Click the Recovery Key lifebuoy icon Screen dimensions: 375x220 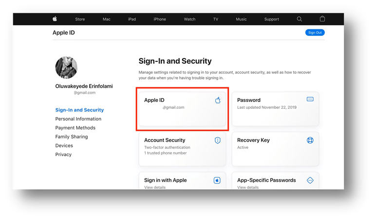click(310, 140)
